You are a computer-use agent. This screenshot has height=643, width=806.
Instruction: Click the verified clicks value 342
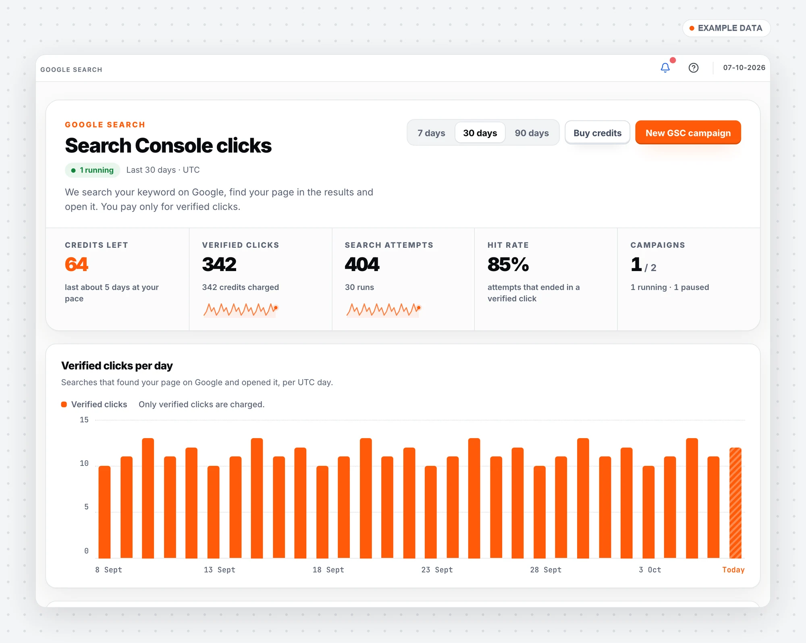(x=219, y=265)
